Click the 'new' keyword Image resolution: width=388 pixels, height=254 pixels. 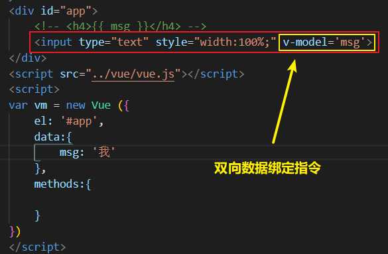(76, 105)
